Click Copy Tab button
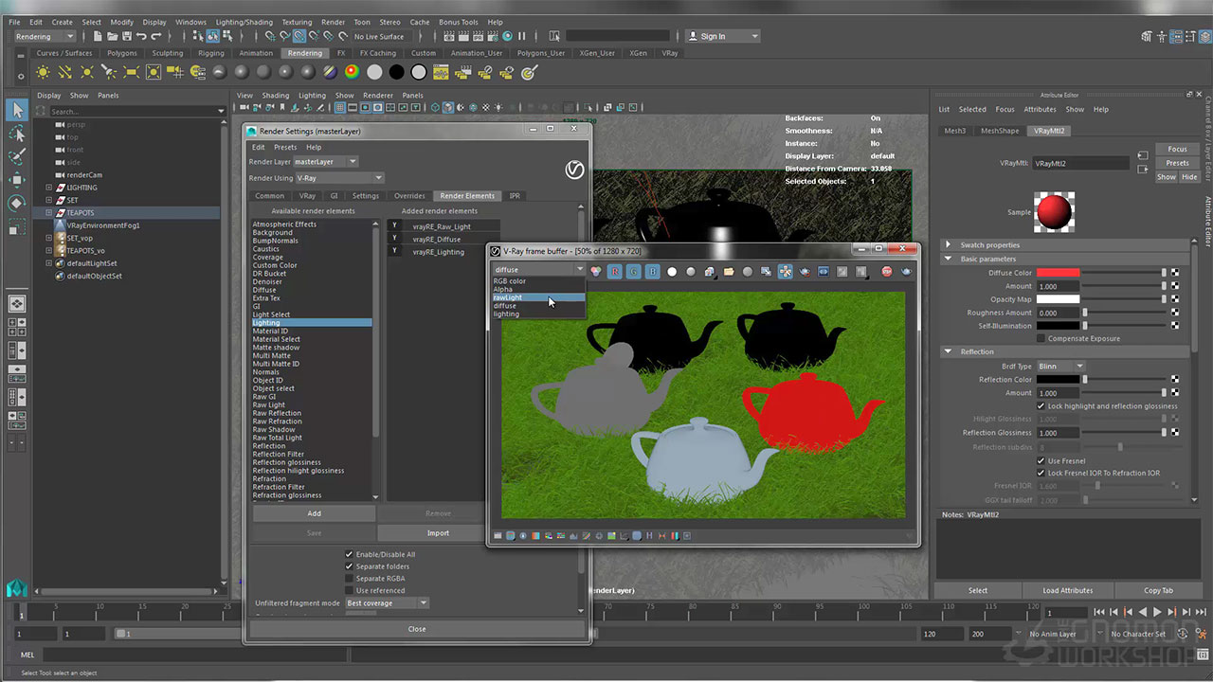The height and width of the screenshot is (682, 1213). 1158,590
